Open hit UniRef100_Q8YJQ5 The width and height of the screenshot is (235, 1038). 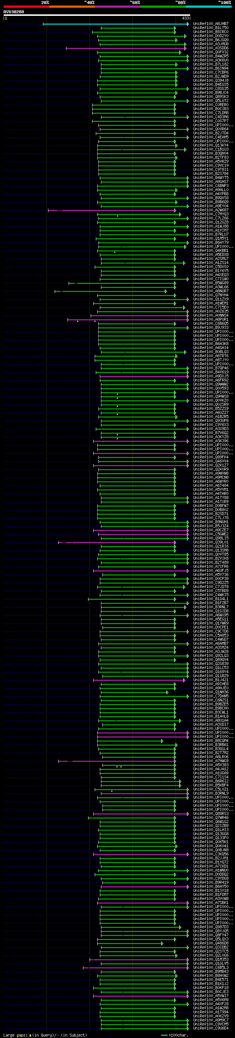coord(211,931)
